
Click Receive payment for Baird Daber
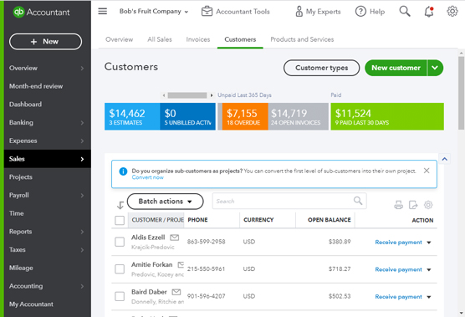point(398,297)
